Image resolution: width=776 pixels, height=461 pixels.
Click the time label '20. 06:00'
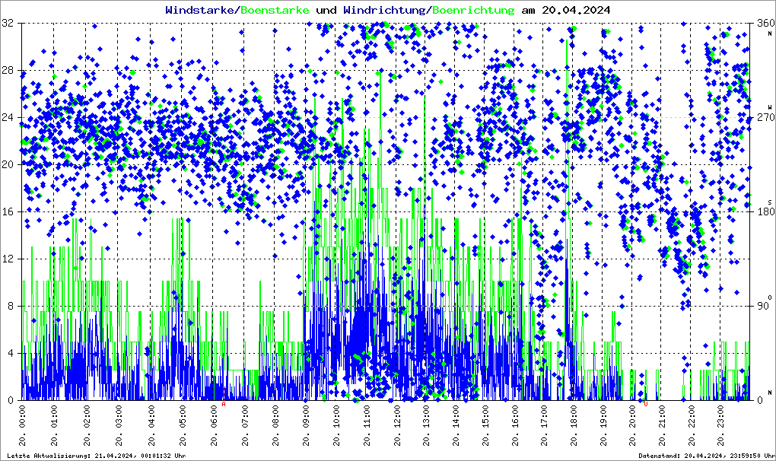pos(215,425)
